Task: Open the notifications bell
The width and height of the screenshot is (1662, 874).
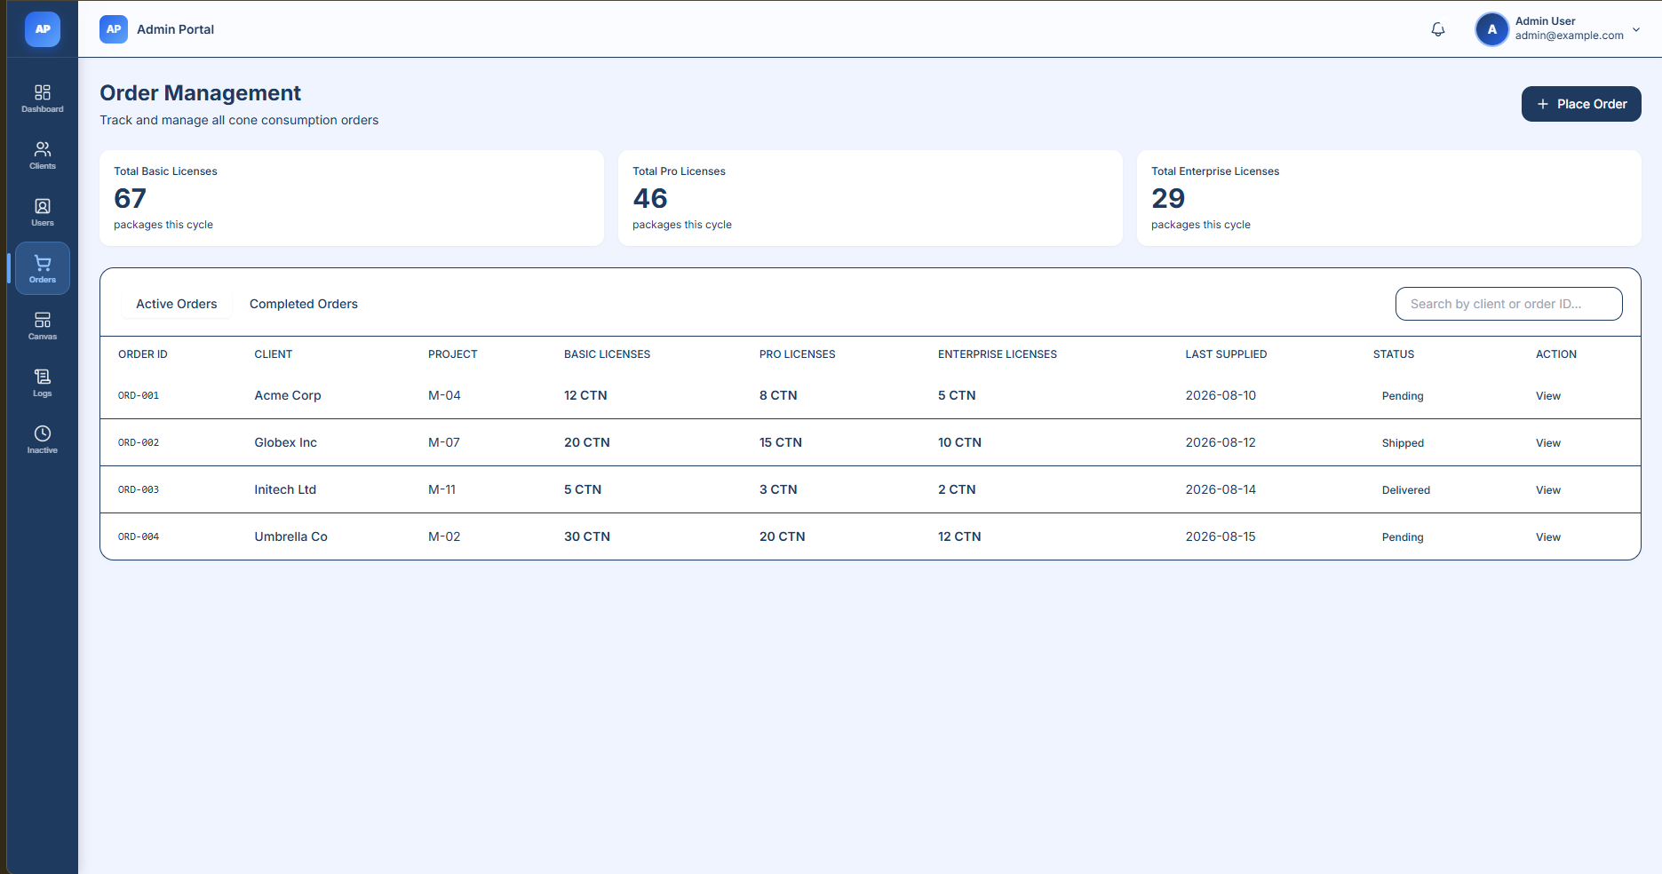Action: point(1438,29)
